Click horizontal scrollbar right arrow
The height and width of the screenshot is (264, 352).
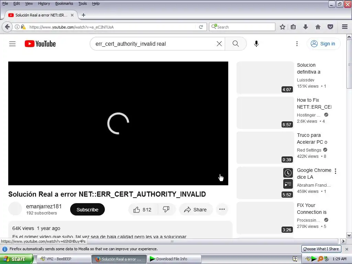click(x=343, y=241)
